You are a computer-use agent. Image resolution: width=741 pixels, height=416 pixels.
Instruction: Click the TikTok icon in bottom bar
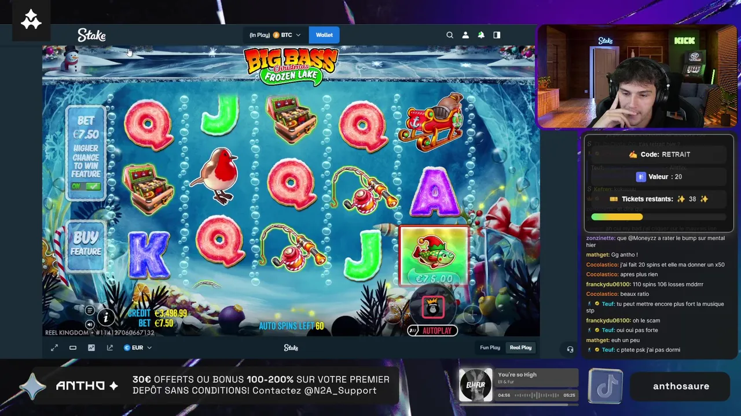606,386
